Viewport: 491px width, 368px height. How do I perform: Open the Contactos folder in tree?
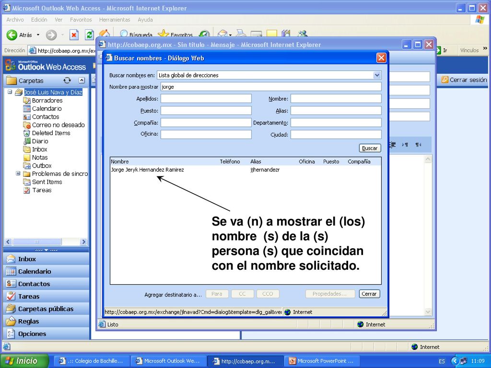(46, 117)
